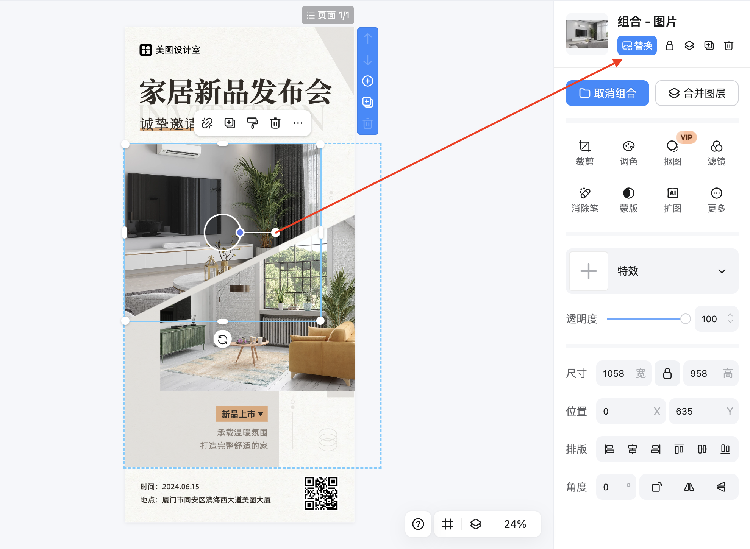Image resolution: width=750 pixels, height=549 pixels.
Task: Open the ellipsis menu on the floating toolbar
Action: [298, 123]
